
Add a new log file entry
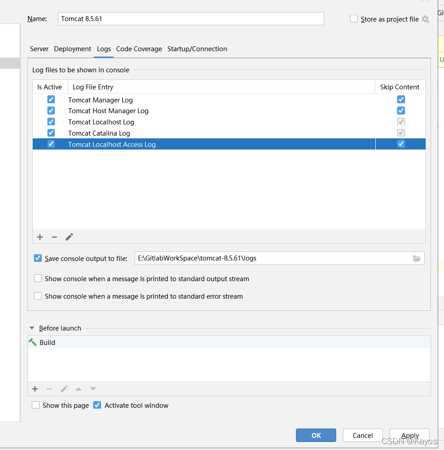[x=40, y=237]
